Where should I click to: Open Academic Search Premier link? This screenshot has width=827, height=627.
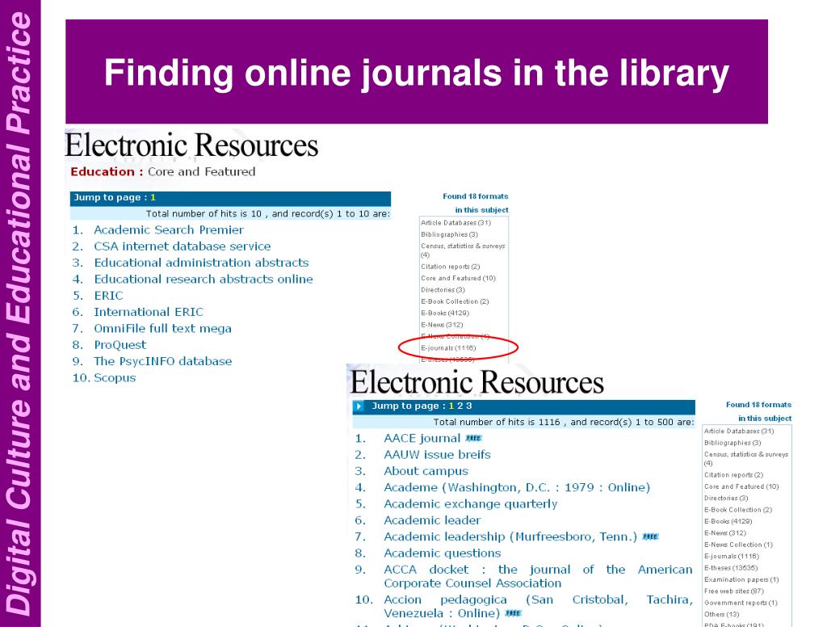click(169, 230)
